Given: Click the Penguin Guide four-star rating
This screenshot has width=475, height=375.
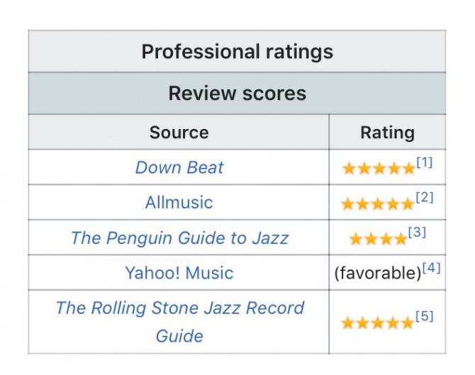Looking at the screenshot, I should click(x=378, y=239).
